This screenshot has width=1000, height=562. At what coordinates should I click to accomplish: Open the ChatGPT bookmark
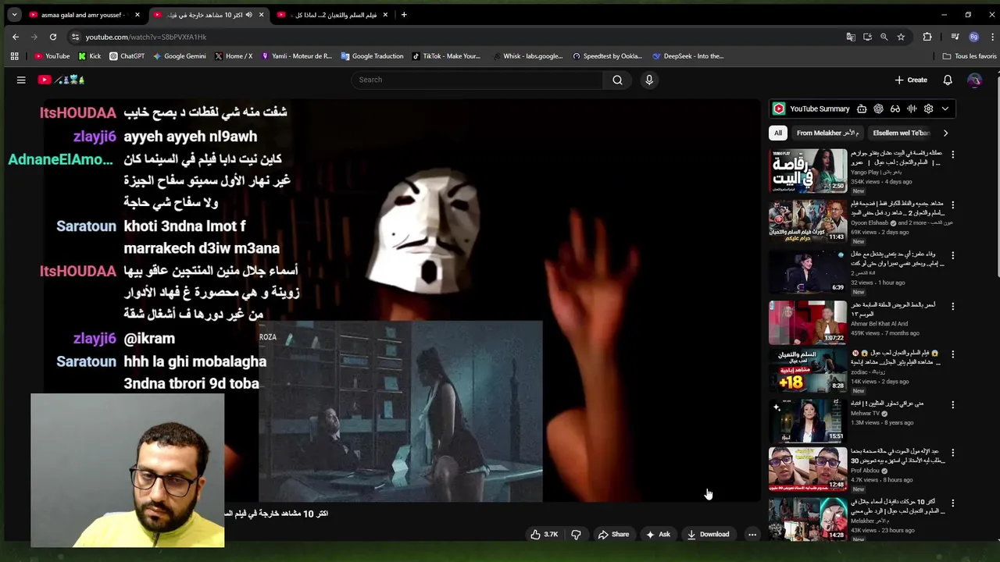click(127, 56)
